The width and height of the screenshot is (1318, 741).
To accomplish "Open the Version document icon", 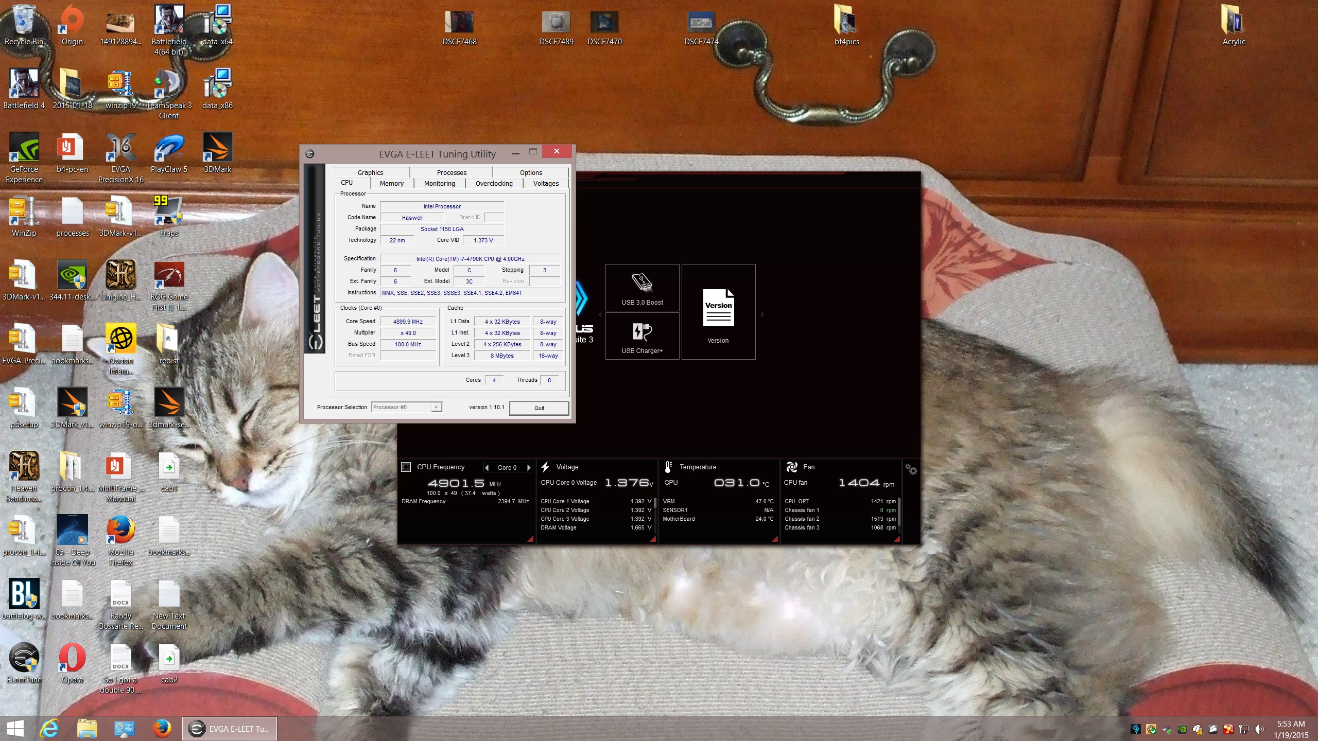I will coord(718,308).
